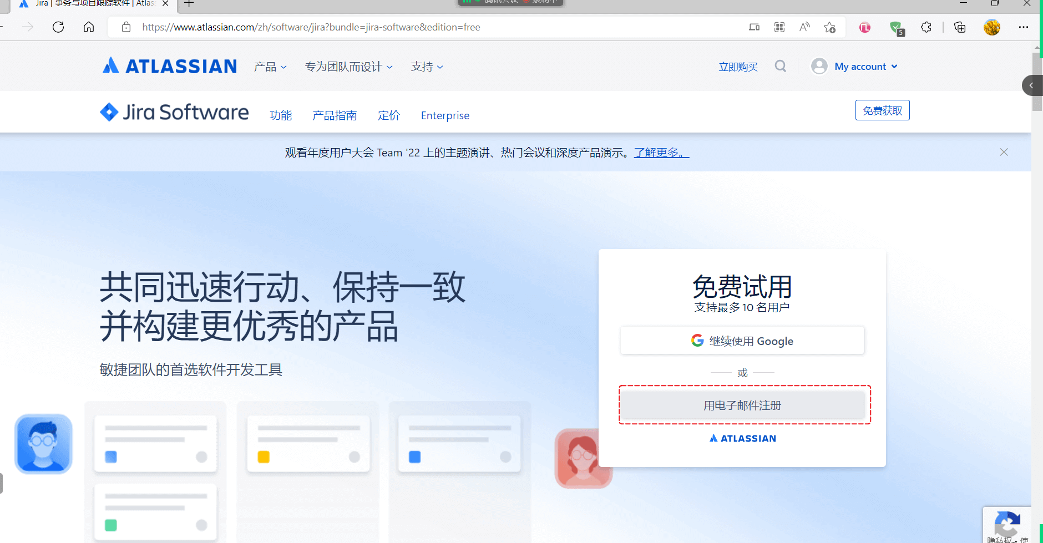Click 继续使用 Google sign-up button
Image resolution: width=1043 pixels, height=543 pixels.
742,341
